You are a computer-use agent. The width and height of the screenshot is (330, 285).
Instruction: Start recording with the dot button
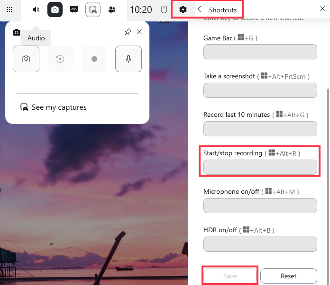click(x=94, y=59)
